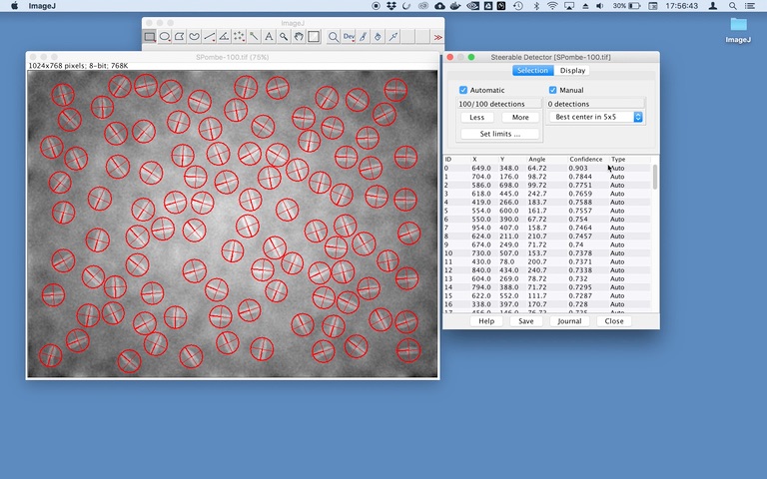Click the More detections button

pos(520,117)
